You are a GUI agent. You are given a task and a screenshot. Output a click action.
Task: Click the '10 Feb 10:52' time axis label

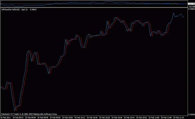pyautogui.click(x=142, y=118)
